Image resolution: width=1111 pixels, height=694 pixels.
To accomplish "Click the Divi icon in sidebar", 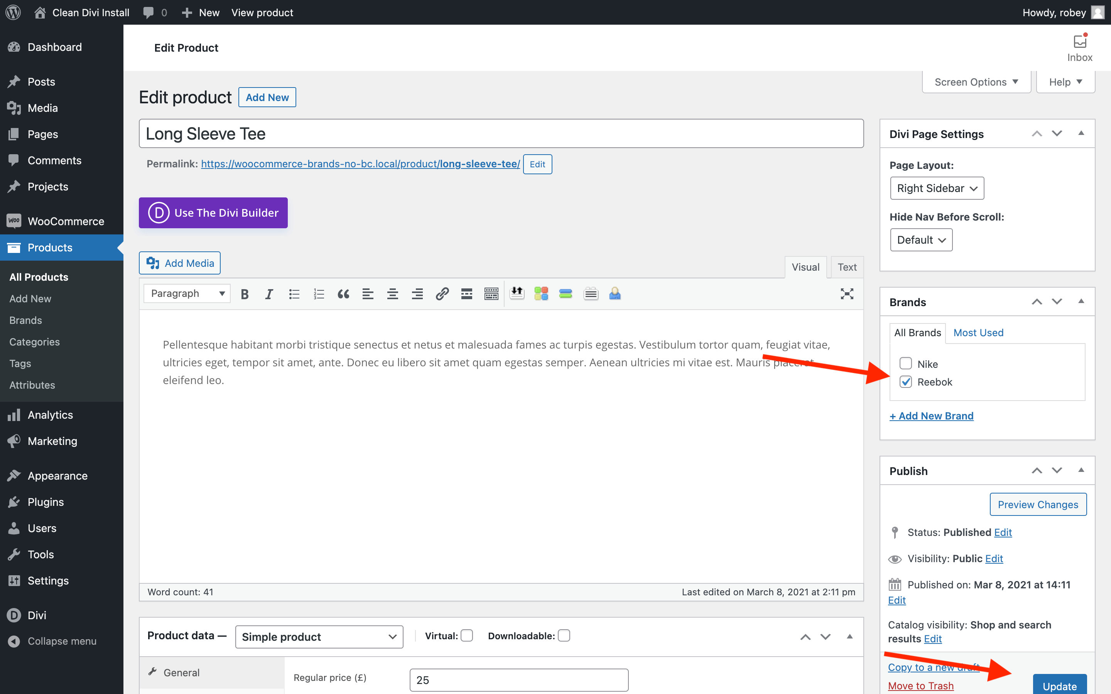I will coord(14,615).
